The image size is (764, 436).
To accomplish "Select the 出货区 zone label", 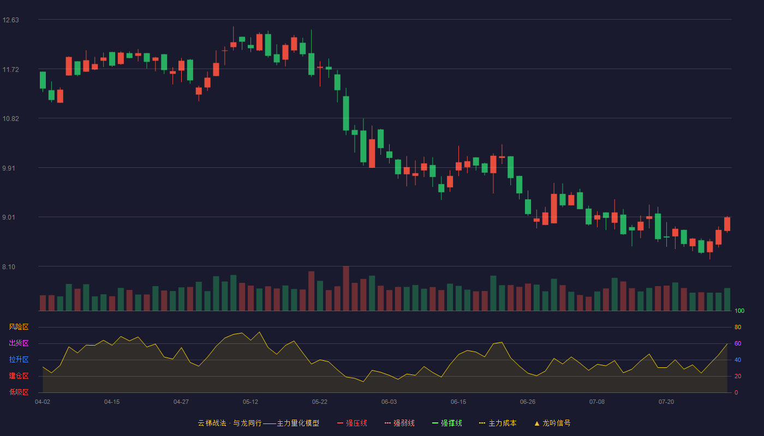I will tap(19, 343).
